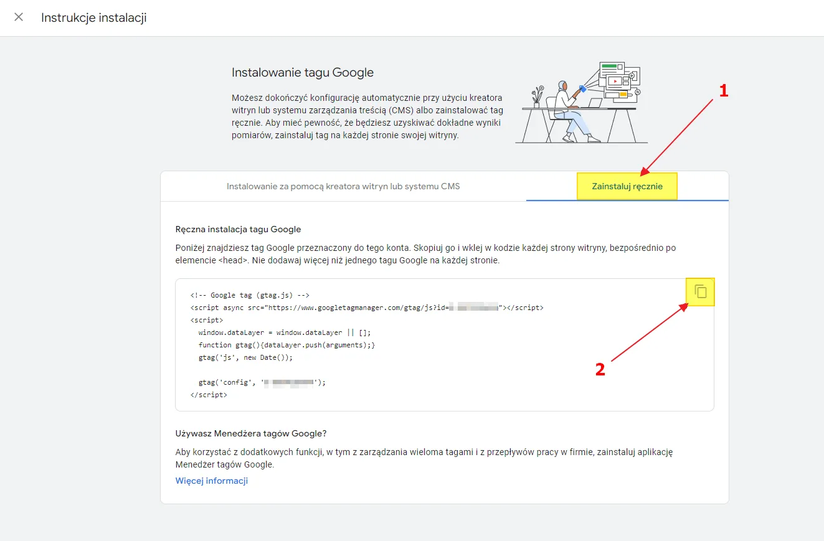Viewport: 824px width, 541px height.
Task: Click 'Używasz Menedżera tagów Google?' heading
Action: [251, 433]
